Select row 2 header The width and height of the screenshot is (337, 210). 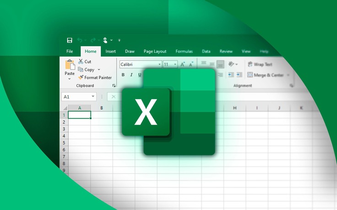pyautogui.click(x=64, y=122)
